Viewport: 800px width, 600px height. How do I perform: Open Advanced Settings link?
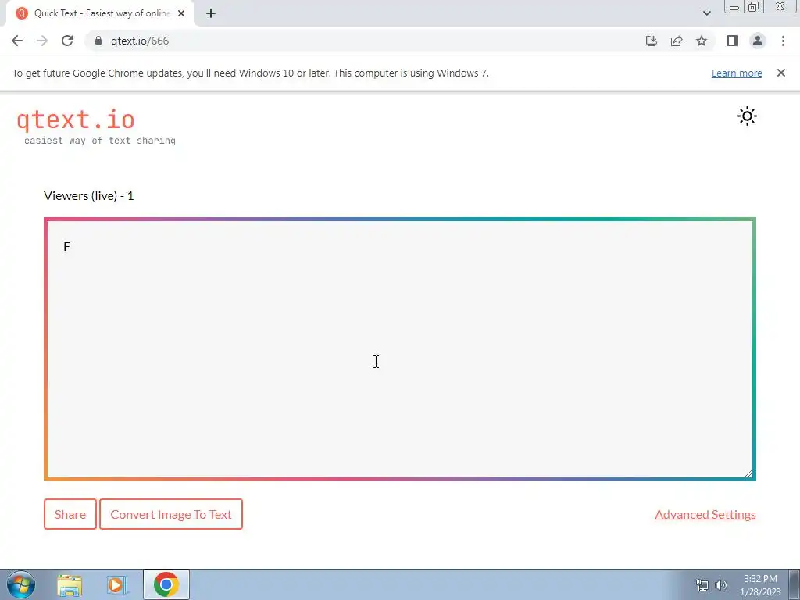pos(705,514)
